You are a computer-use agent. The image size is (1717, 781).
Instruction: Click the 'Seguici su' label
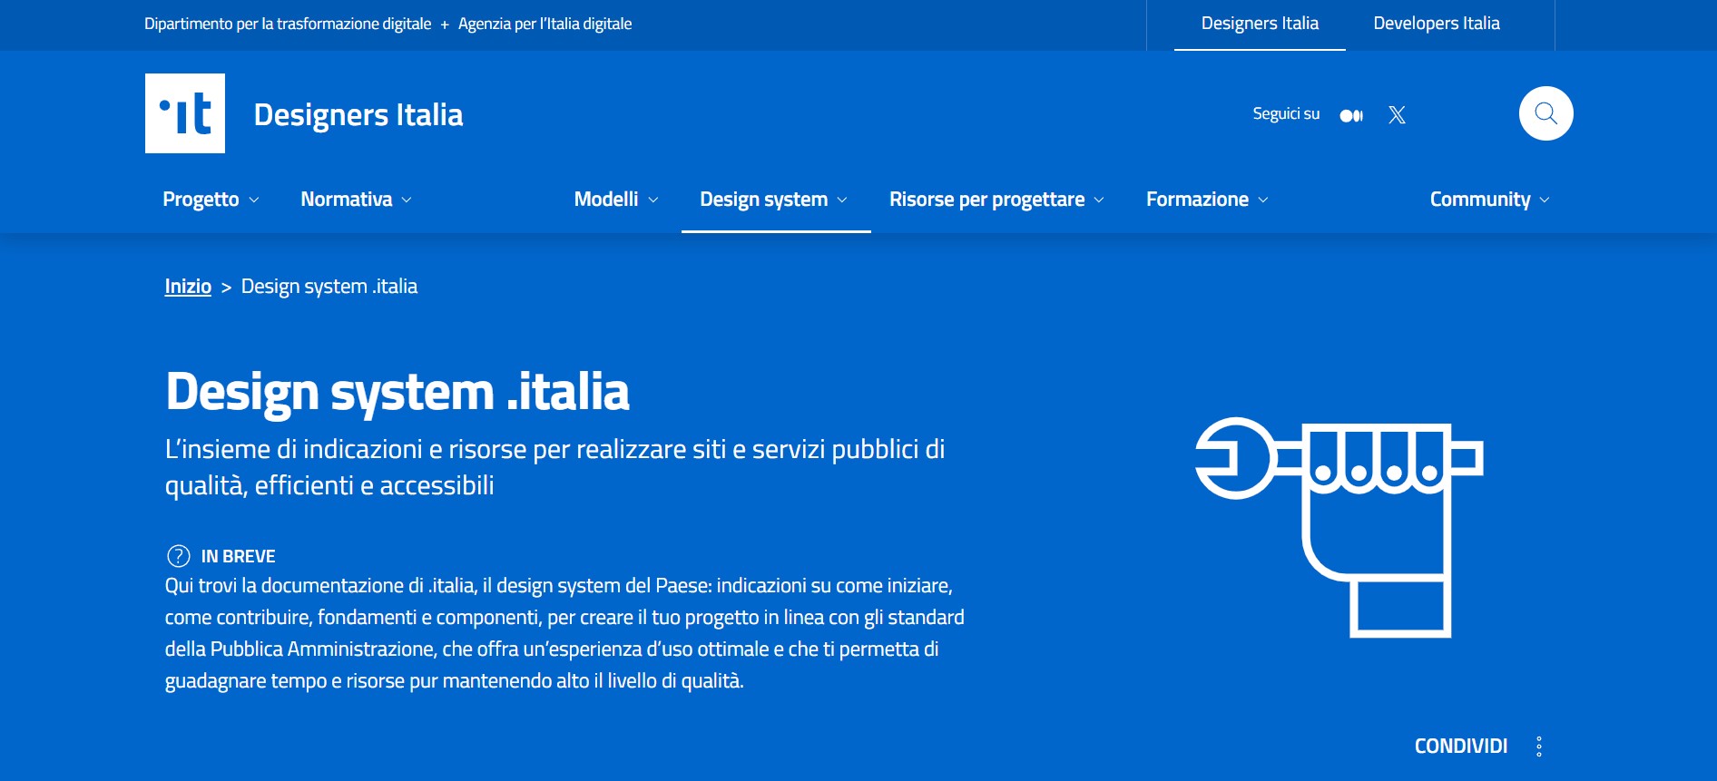[x=1286, y=114]
